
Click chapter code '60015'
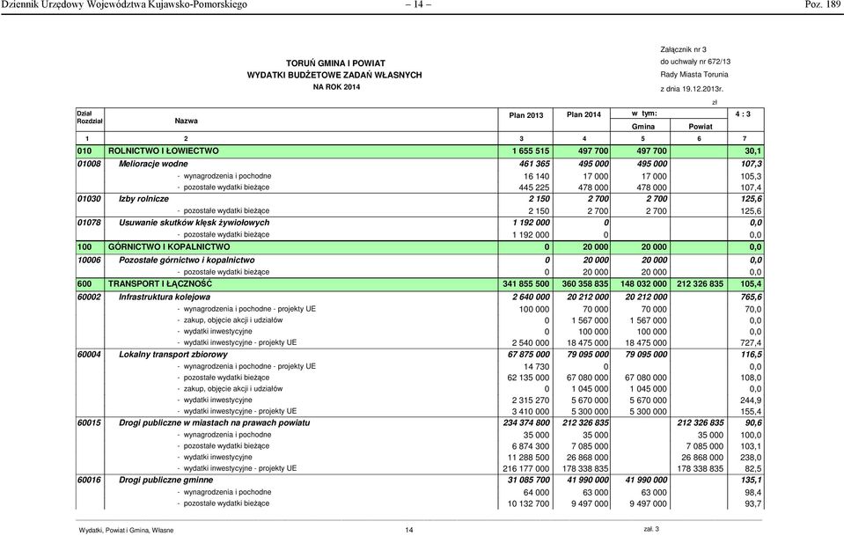[89, 422]
